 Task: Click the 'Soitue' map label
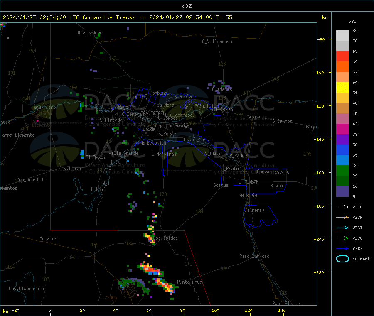point(221,185)
